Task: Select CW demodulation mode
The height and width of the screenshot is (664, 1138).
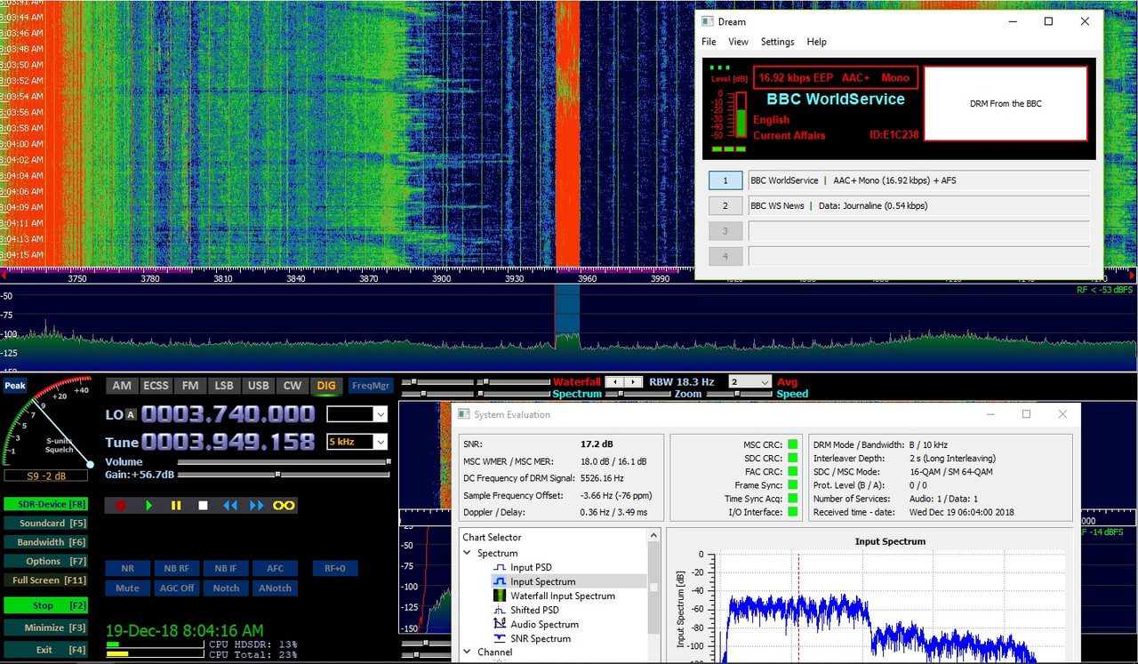Action: [292, 386]
